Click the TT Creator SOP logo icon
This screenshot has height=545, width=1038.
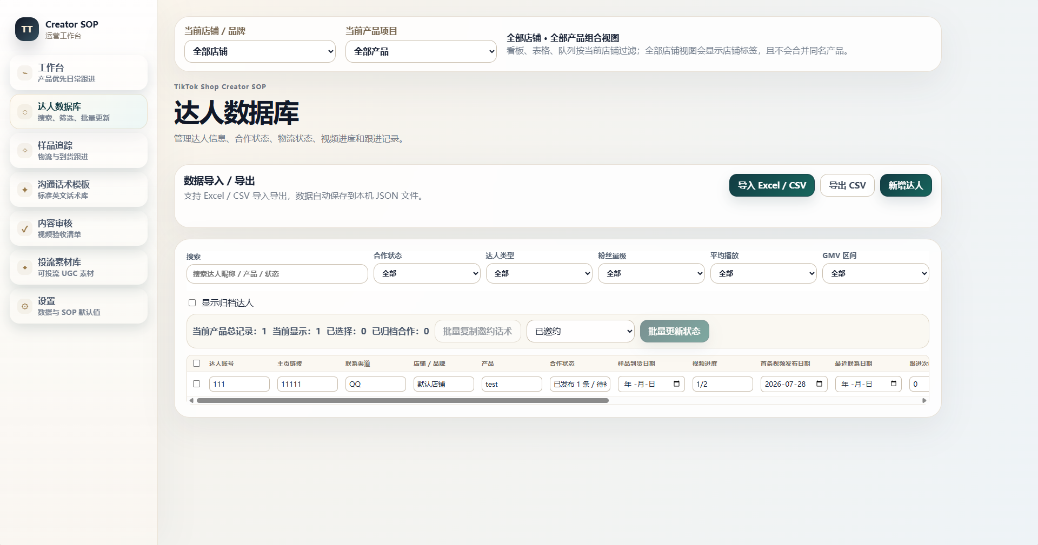coord(27,29)
